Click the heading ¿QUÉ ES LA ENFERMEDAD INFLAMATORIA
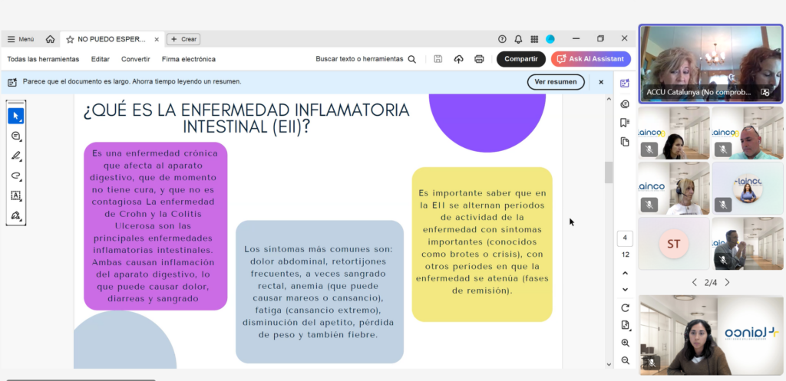 [x=246, y=118]
